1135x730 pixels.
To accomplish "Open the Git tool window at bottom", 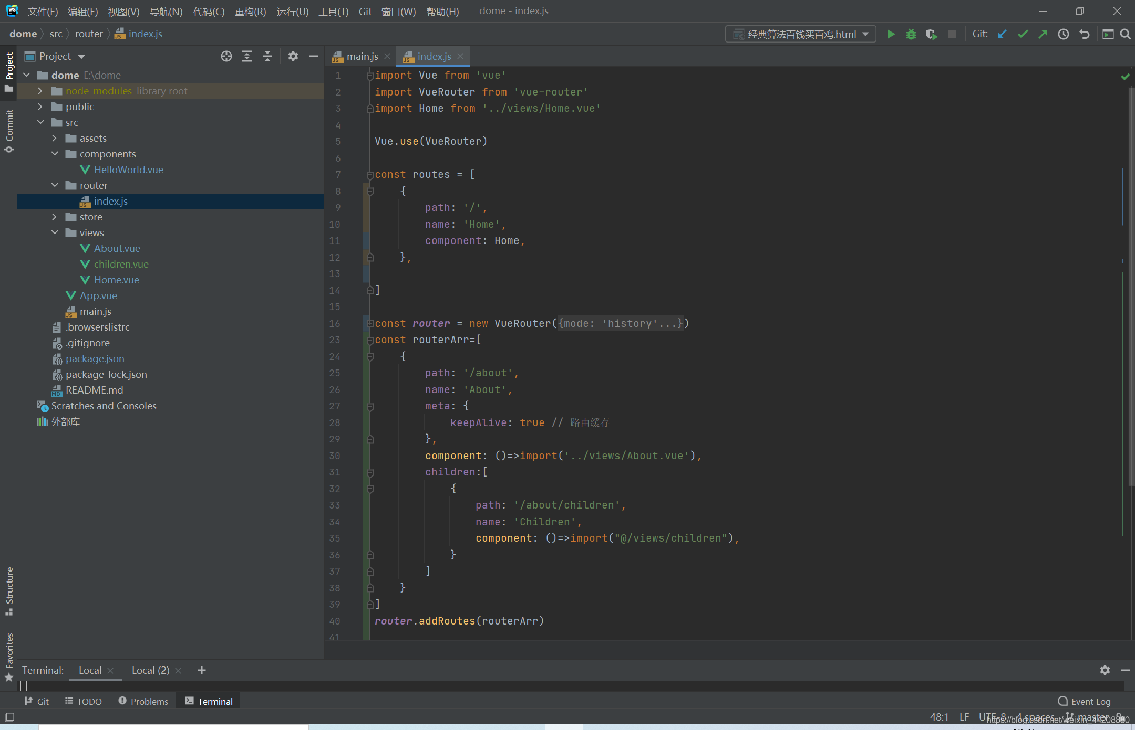I will tap(37, 701).
